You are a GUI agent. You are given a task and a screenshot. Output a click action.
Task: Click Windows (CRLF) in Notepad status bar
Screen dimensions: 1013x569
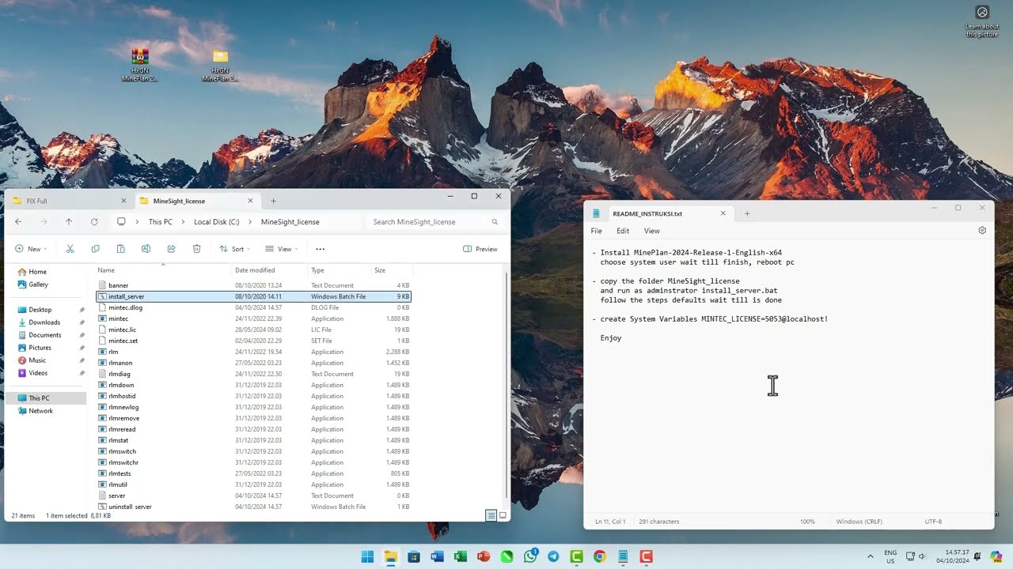859,522
